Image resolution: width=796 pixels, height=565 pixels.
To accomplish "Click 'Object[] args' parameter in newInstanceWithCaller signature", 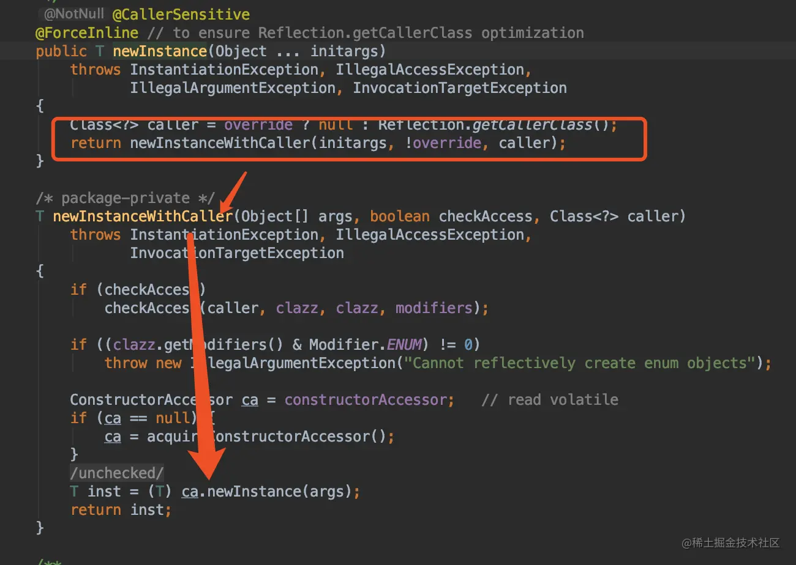I will tap(298, 216).
